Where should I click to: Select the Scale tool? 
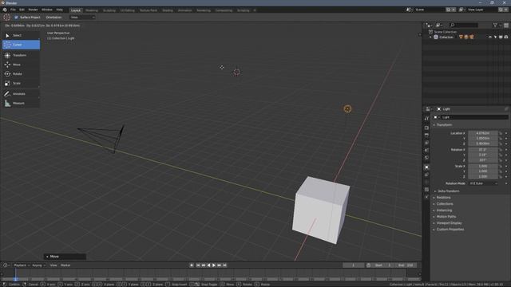(21, 83)
